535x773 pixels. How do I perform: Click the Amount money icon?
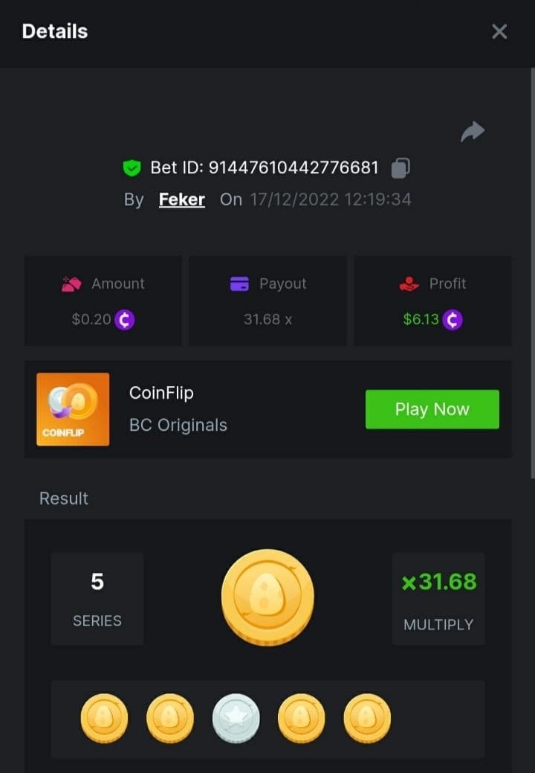(x=71, y=283)
